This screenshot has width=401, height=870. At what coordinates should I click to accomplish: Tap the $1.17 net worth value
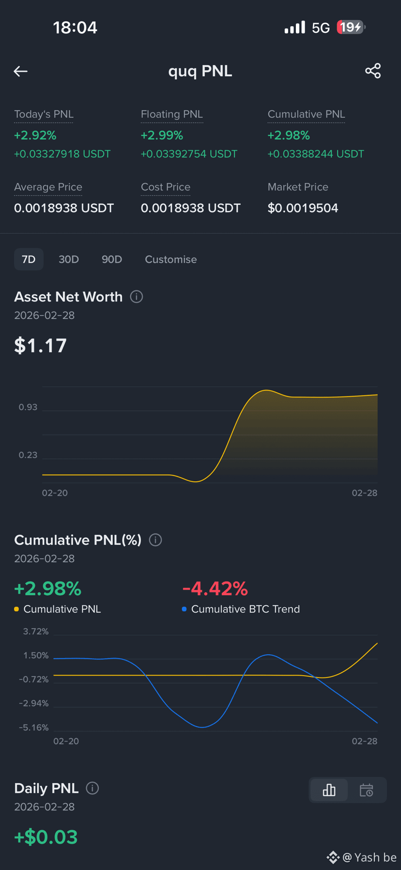click(40, 346)
